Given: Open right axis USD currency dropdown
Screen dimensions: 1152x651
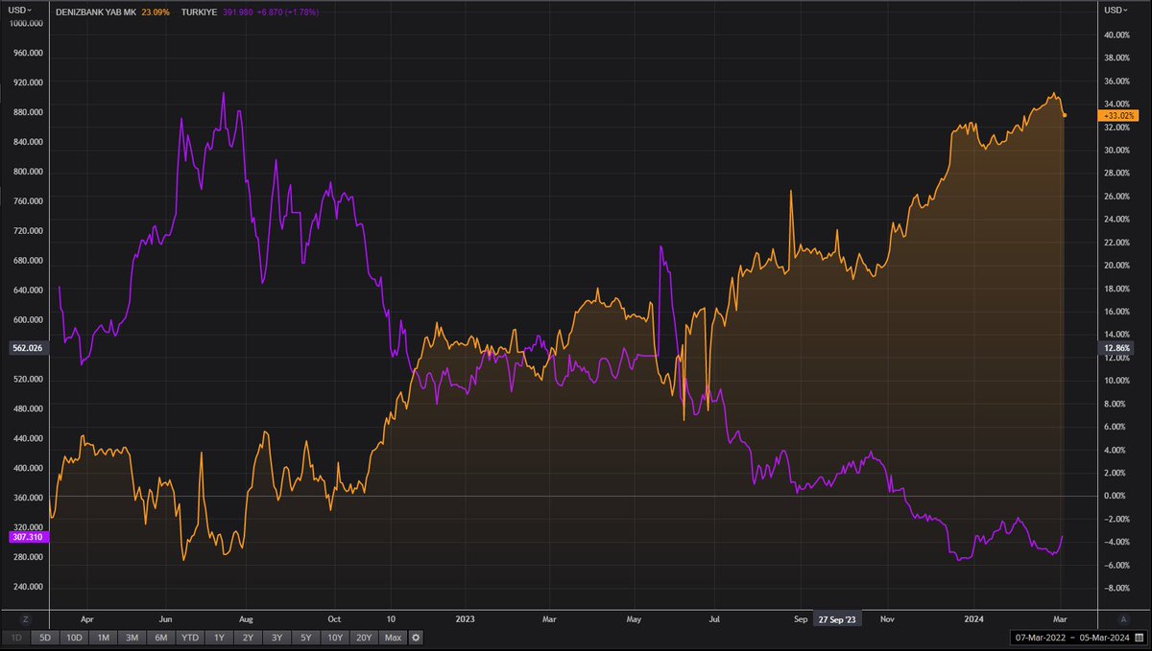Looking at the screenshot, I should [1117, 10].
